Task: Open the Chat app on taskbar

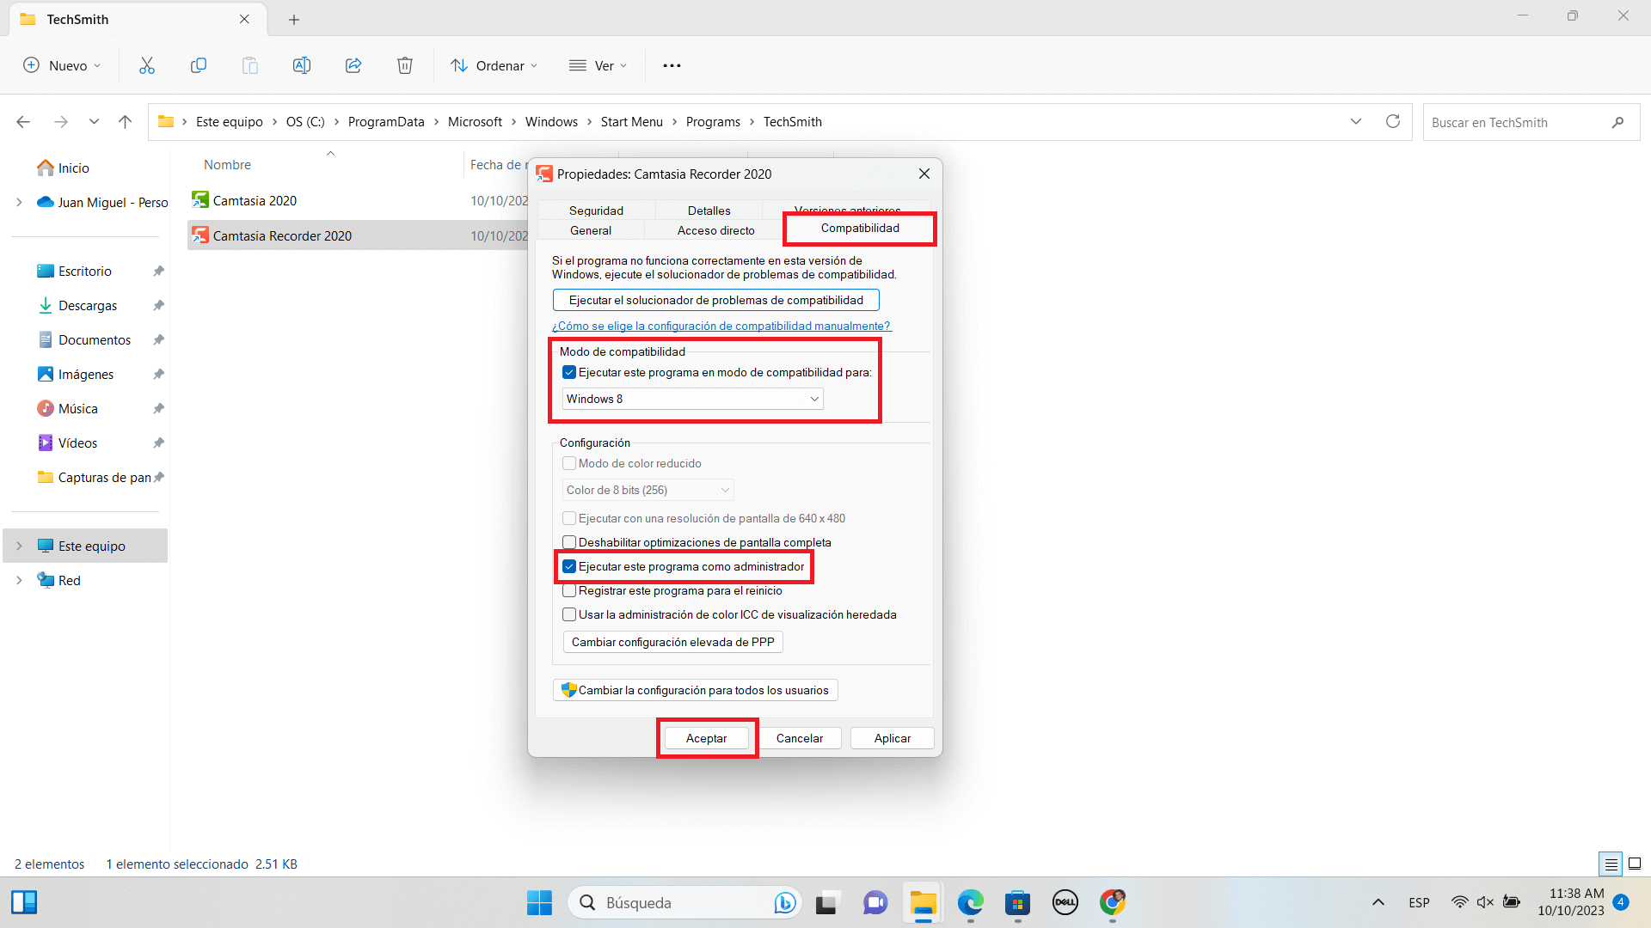Action: pyautogui.click(x=875, y=902)
